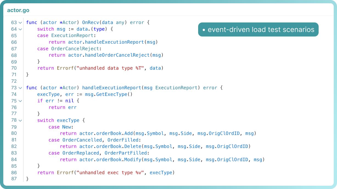Collapse the if err block at line 75
This screenshot has height=189, width=337.
click(x=20, y=101)
